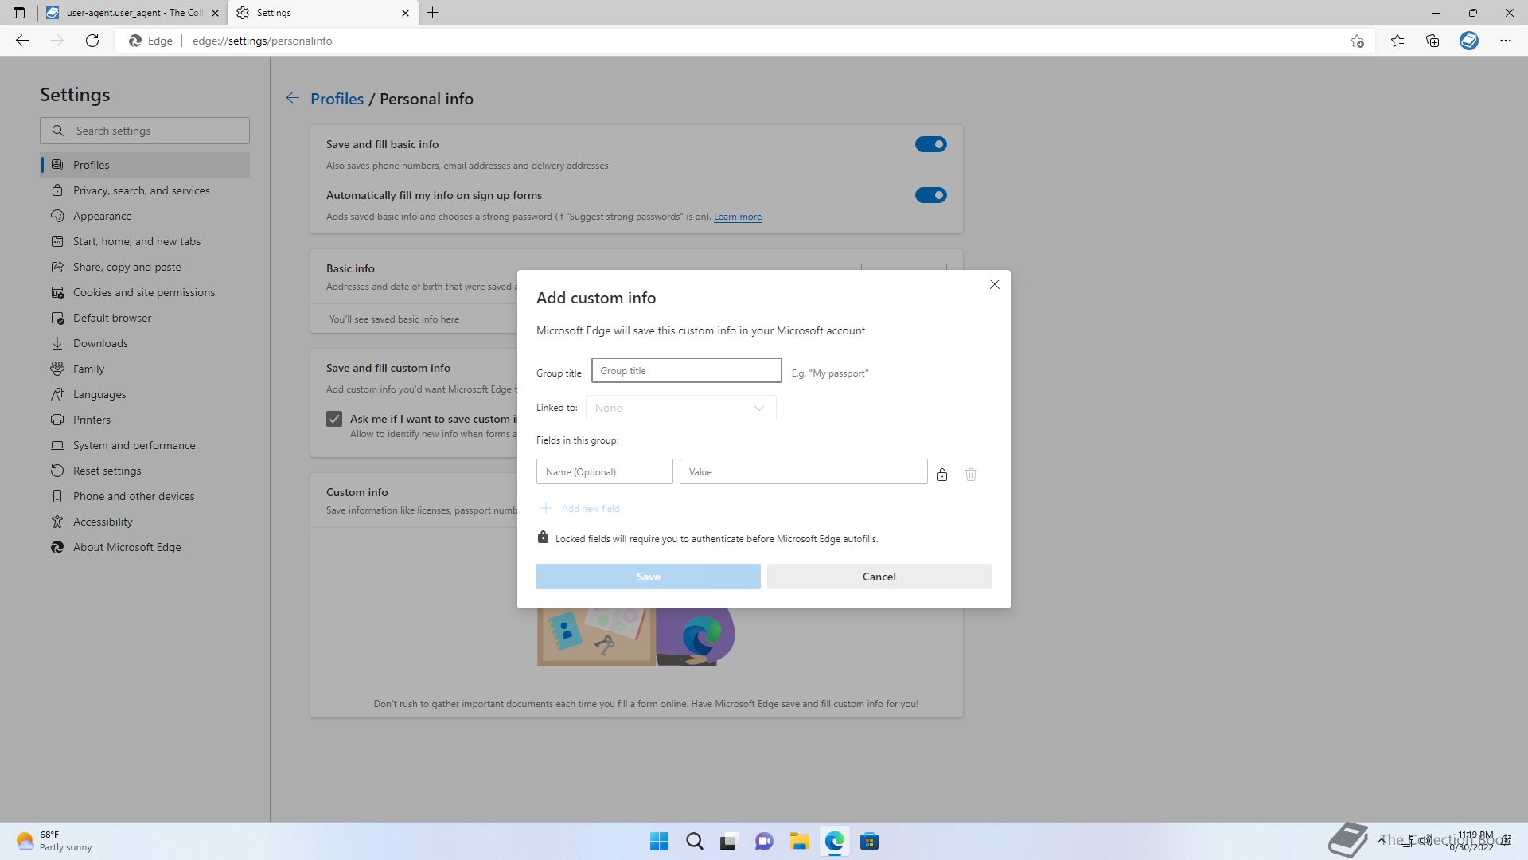This screenshot has width=1528, height=860.
Task: Add this page to favorites star icon
Action: [1357, 41]
